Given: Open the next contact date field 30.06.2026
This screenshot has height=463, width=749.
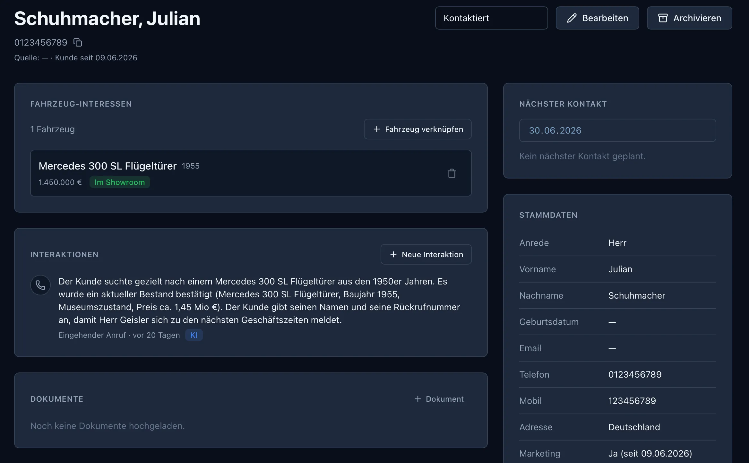Looking at the screenshot, I should (x=617, y=130).
